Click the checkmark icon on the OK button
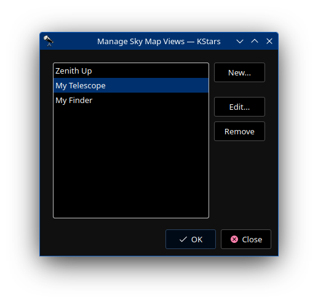Image resolution: width=318 pixels, height=303 pixels. pos(183,239)
